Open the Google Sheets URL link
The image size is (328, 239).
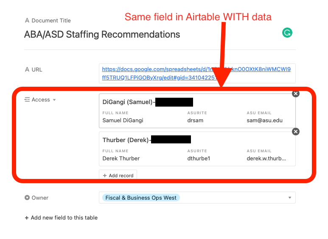(x=196, y=74)
